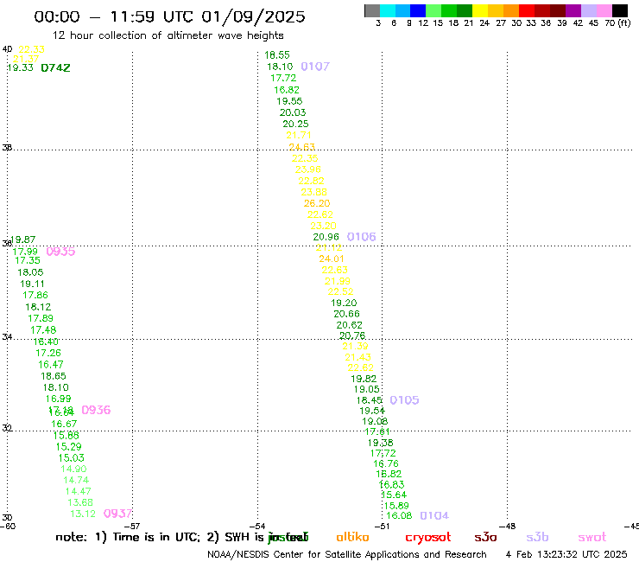Click the wave height value 19.11
Screen dimensions: 639x562
pyautogui.click(x=33, y=284)
